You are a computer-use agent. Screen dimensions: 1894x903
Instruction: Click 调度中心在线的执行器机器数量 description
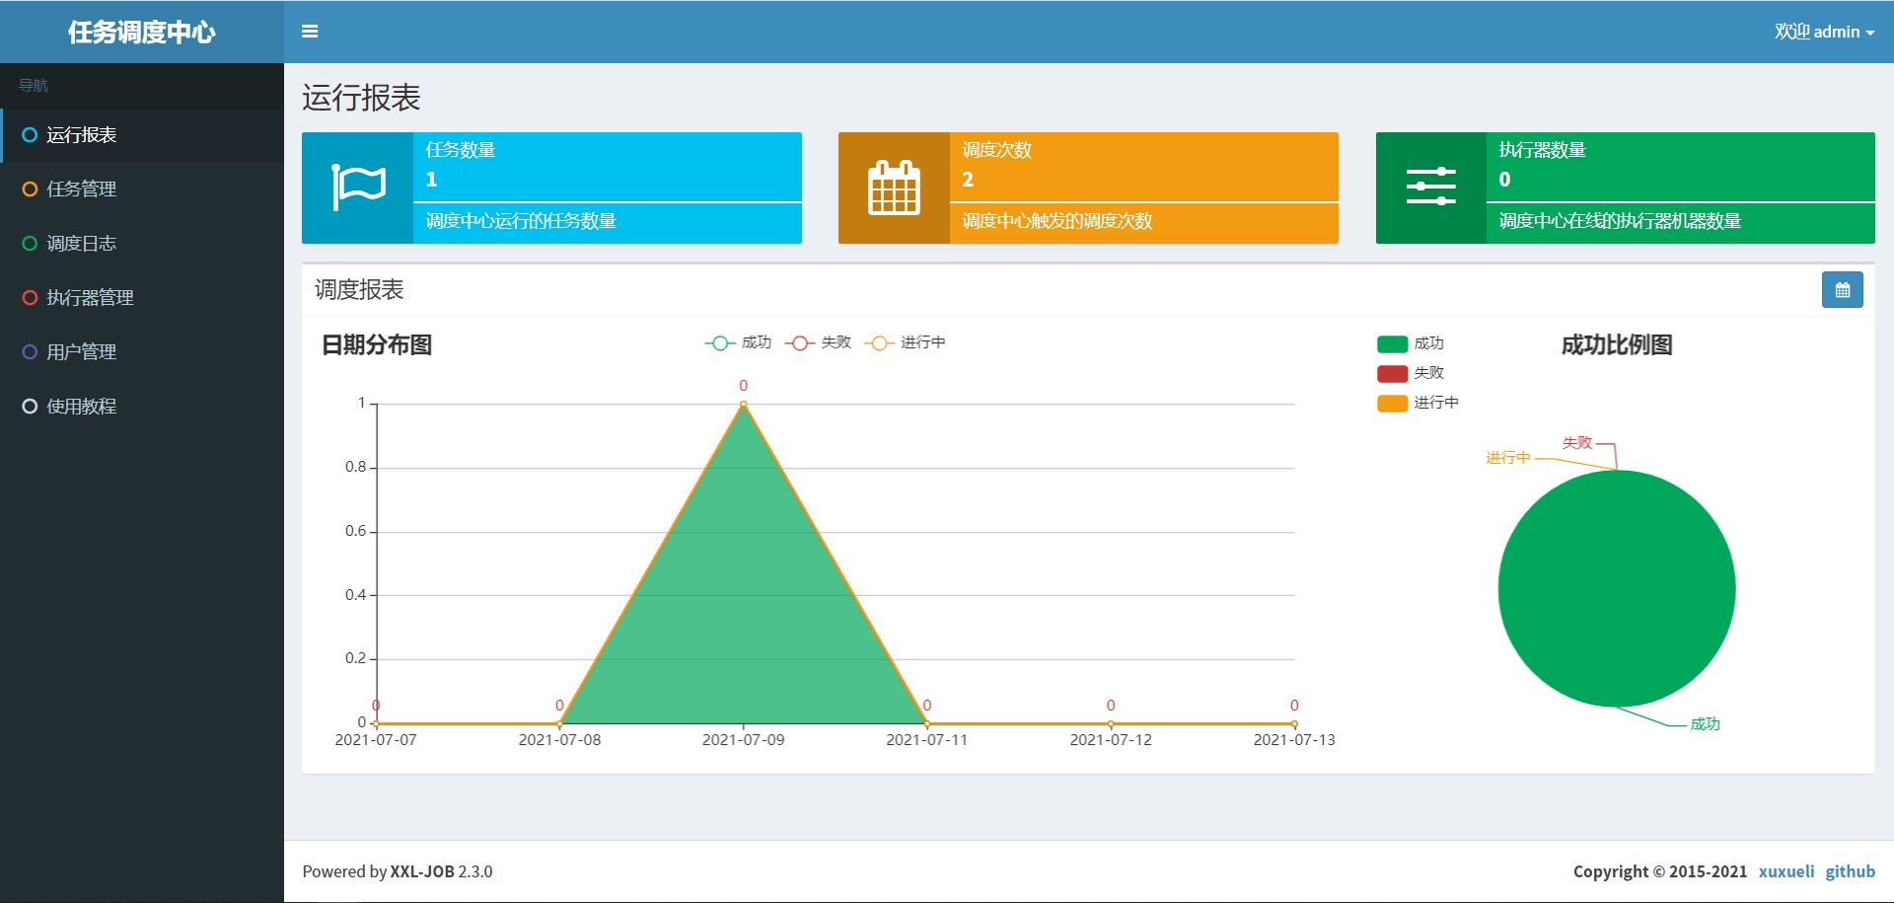pos(1620,221)
